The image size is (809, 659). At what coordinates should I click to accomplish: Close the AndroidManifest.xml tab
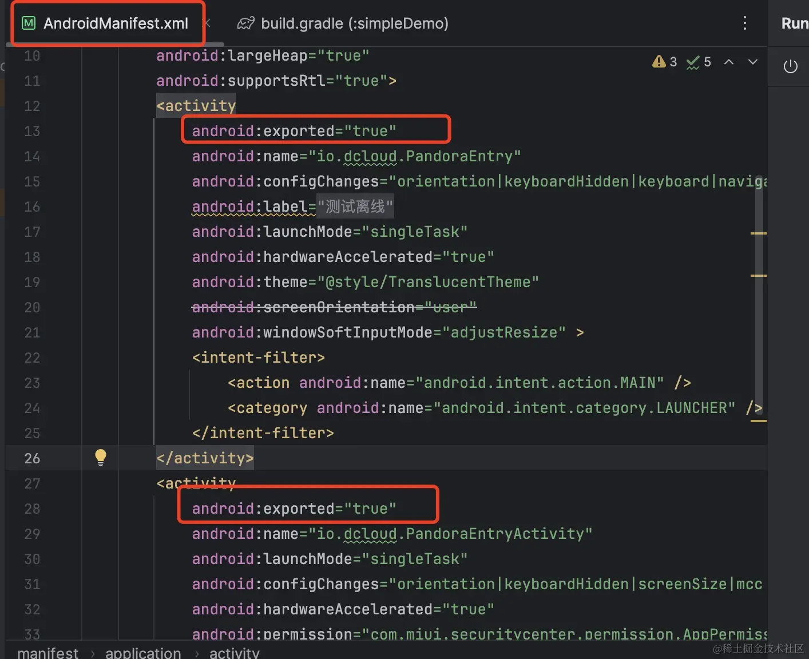click(208, 23)
